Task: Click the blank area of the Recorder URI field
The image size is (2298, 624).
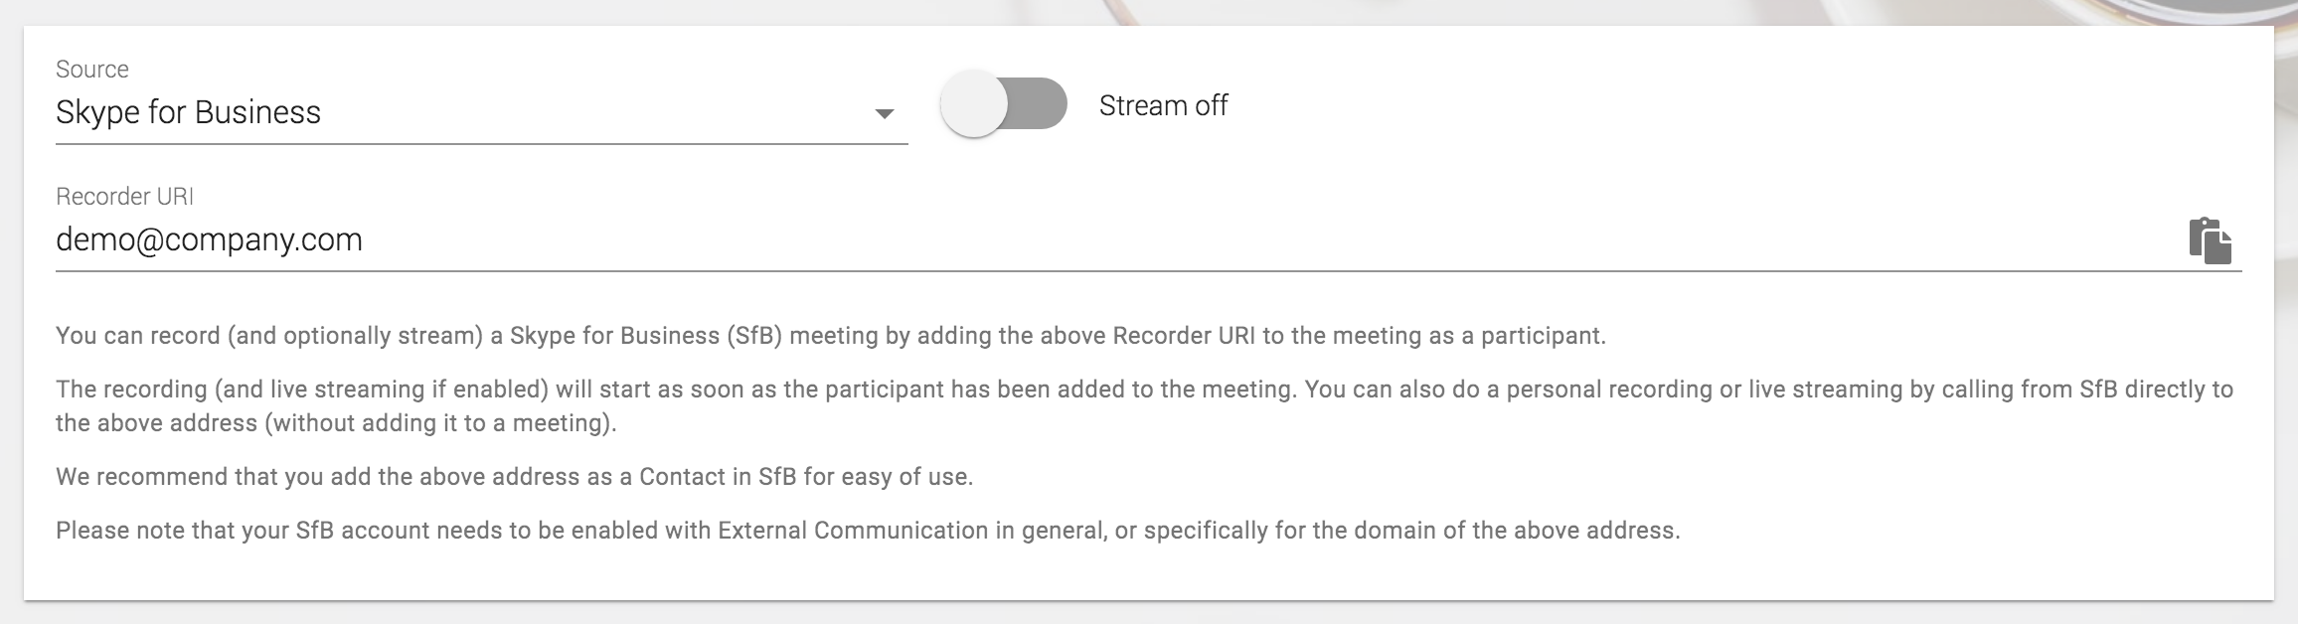Action: pos(1193,240)
